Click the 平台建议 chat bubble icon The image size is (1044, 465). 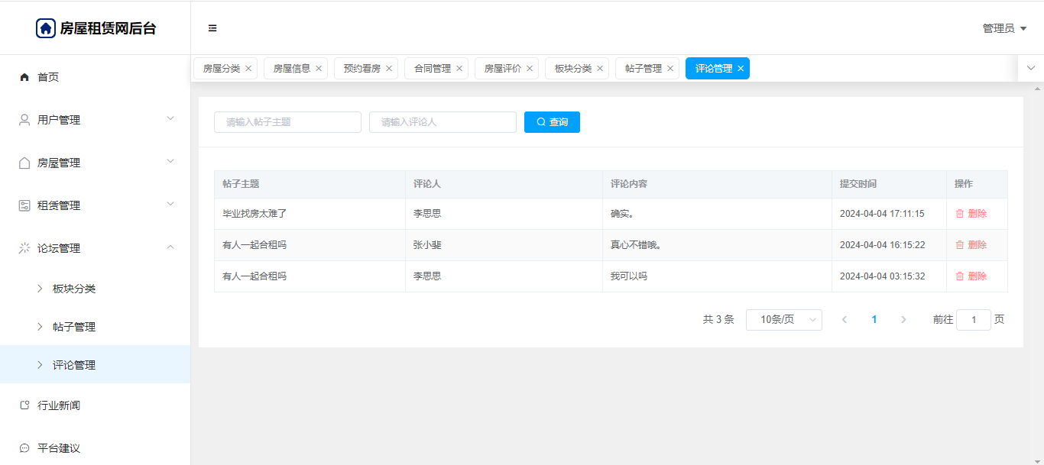(x=24, y=448)
